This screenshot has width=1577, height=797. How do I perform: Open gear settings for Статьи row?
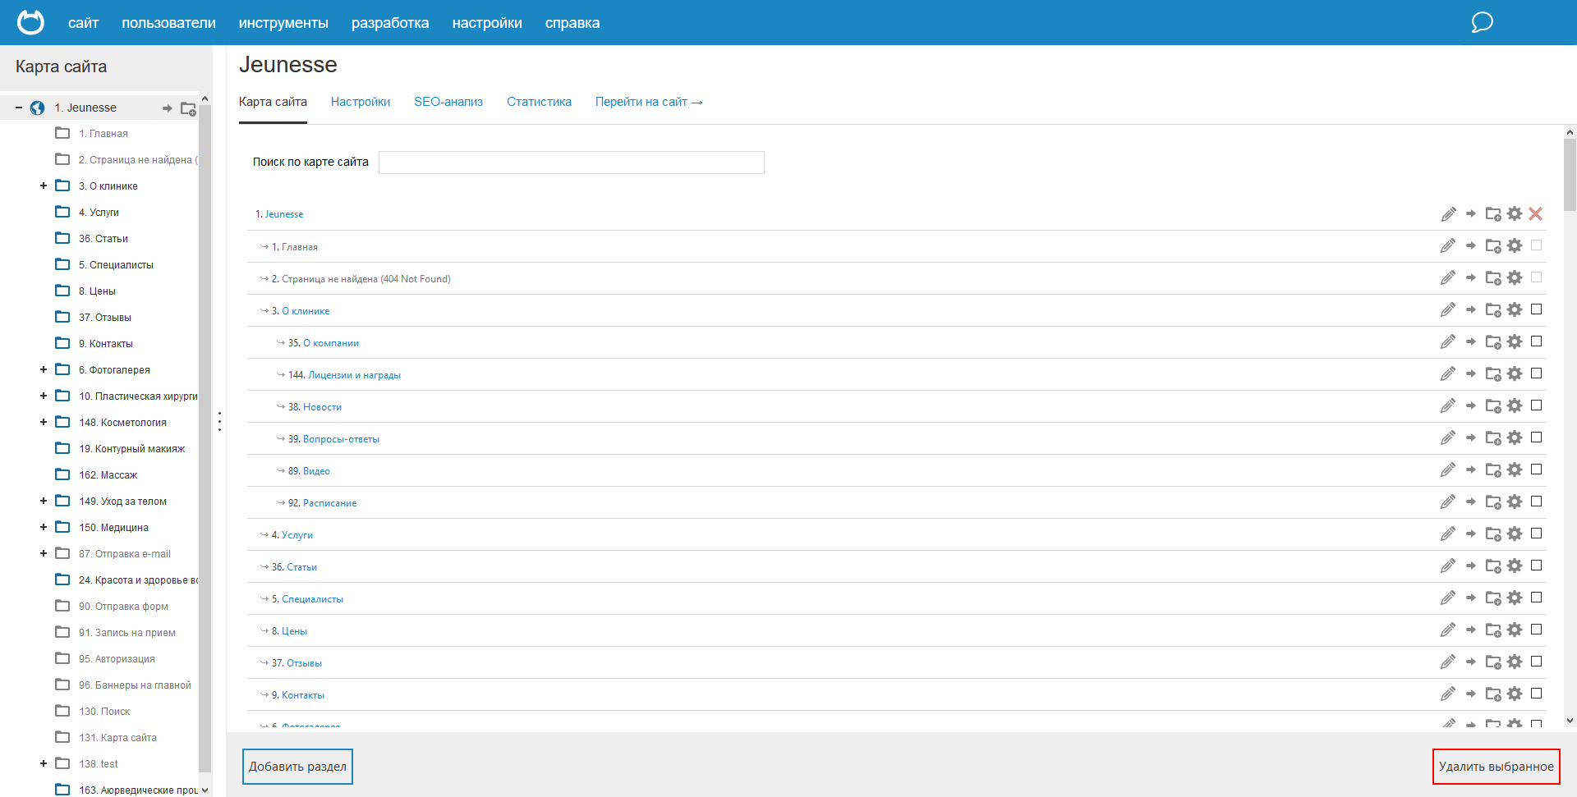[1515, 566]
